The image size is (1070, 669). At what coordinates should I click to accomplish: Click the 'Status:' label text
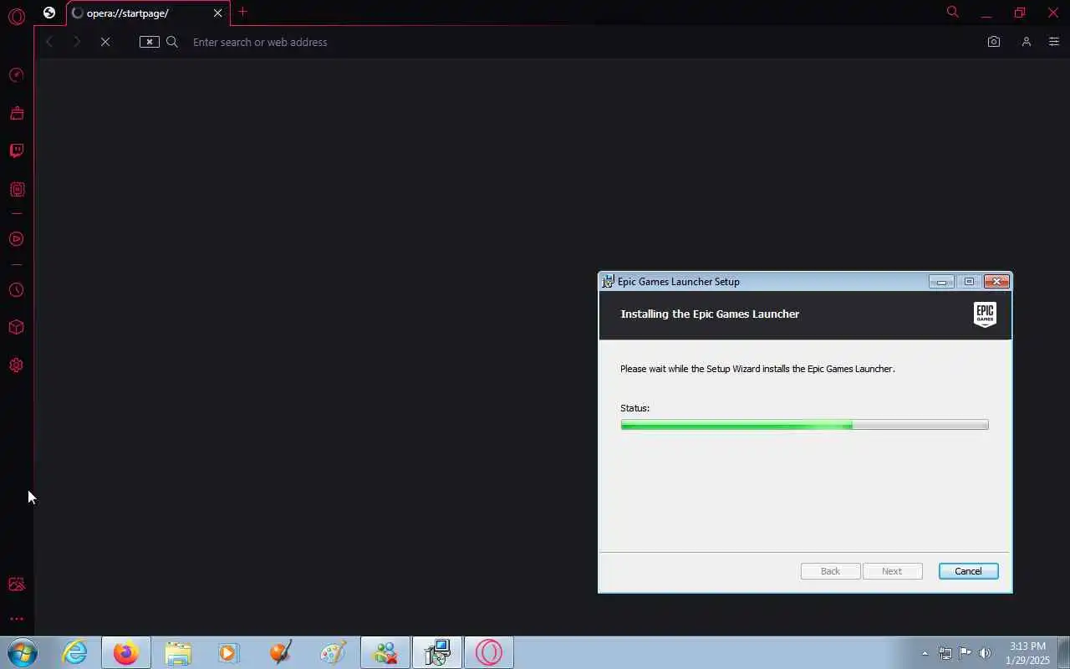634,408
